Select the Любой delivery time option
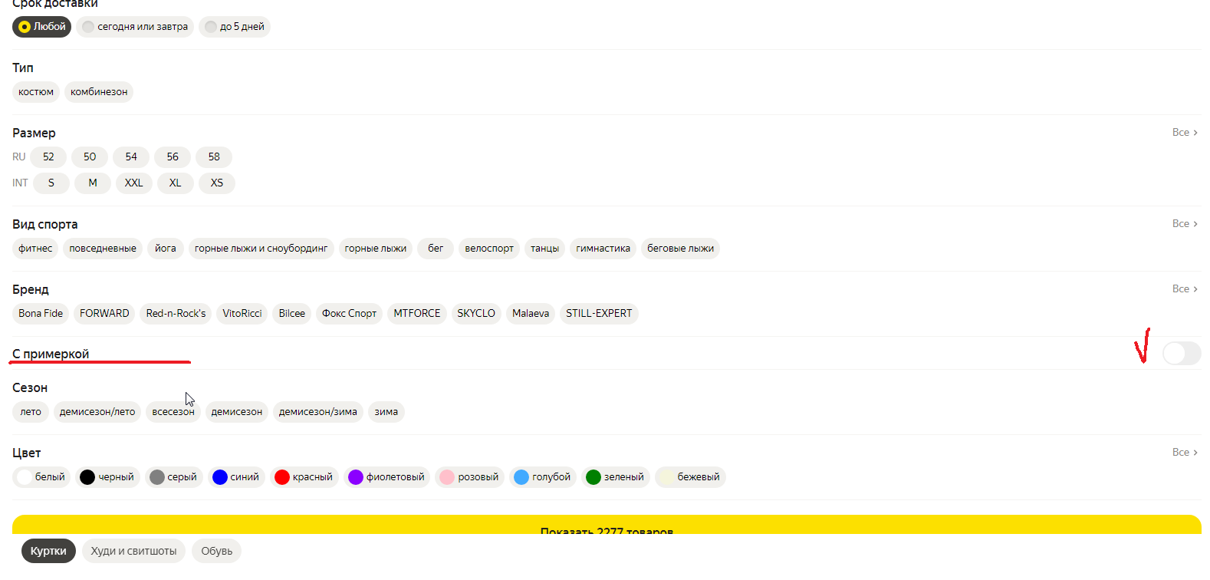Image resolution: width=1210 pixels, height=580 pixels. click(x=41, y=27)
